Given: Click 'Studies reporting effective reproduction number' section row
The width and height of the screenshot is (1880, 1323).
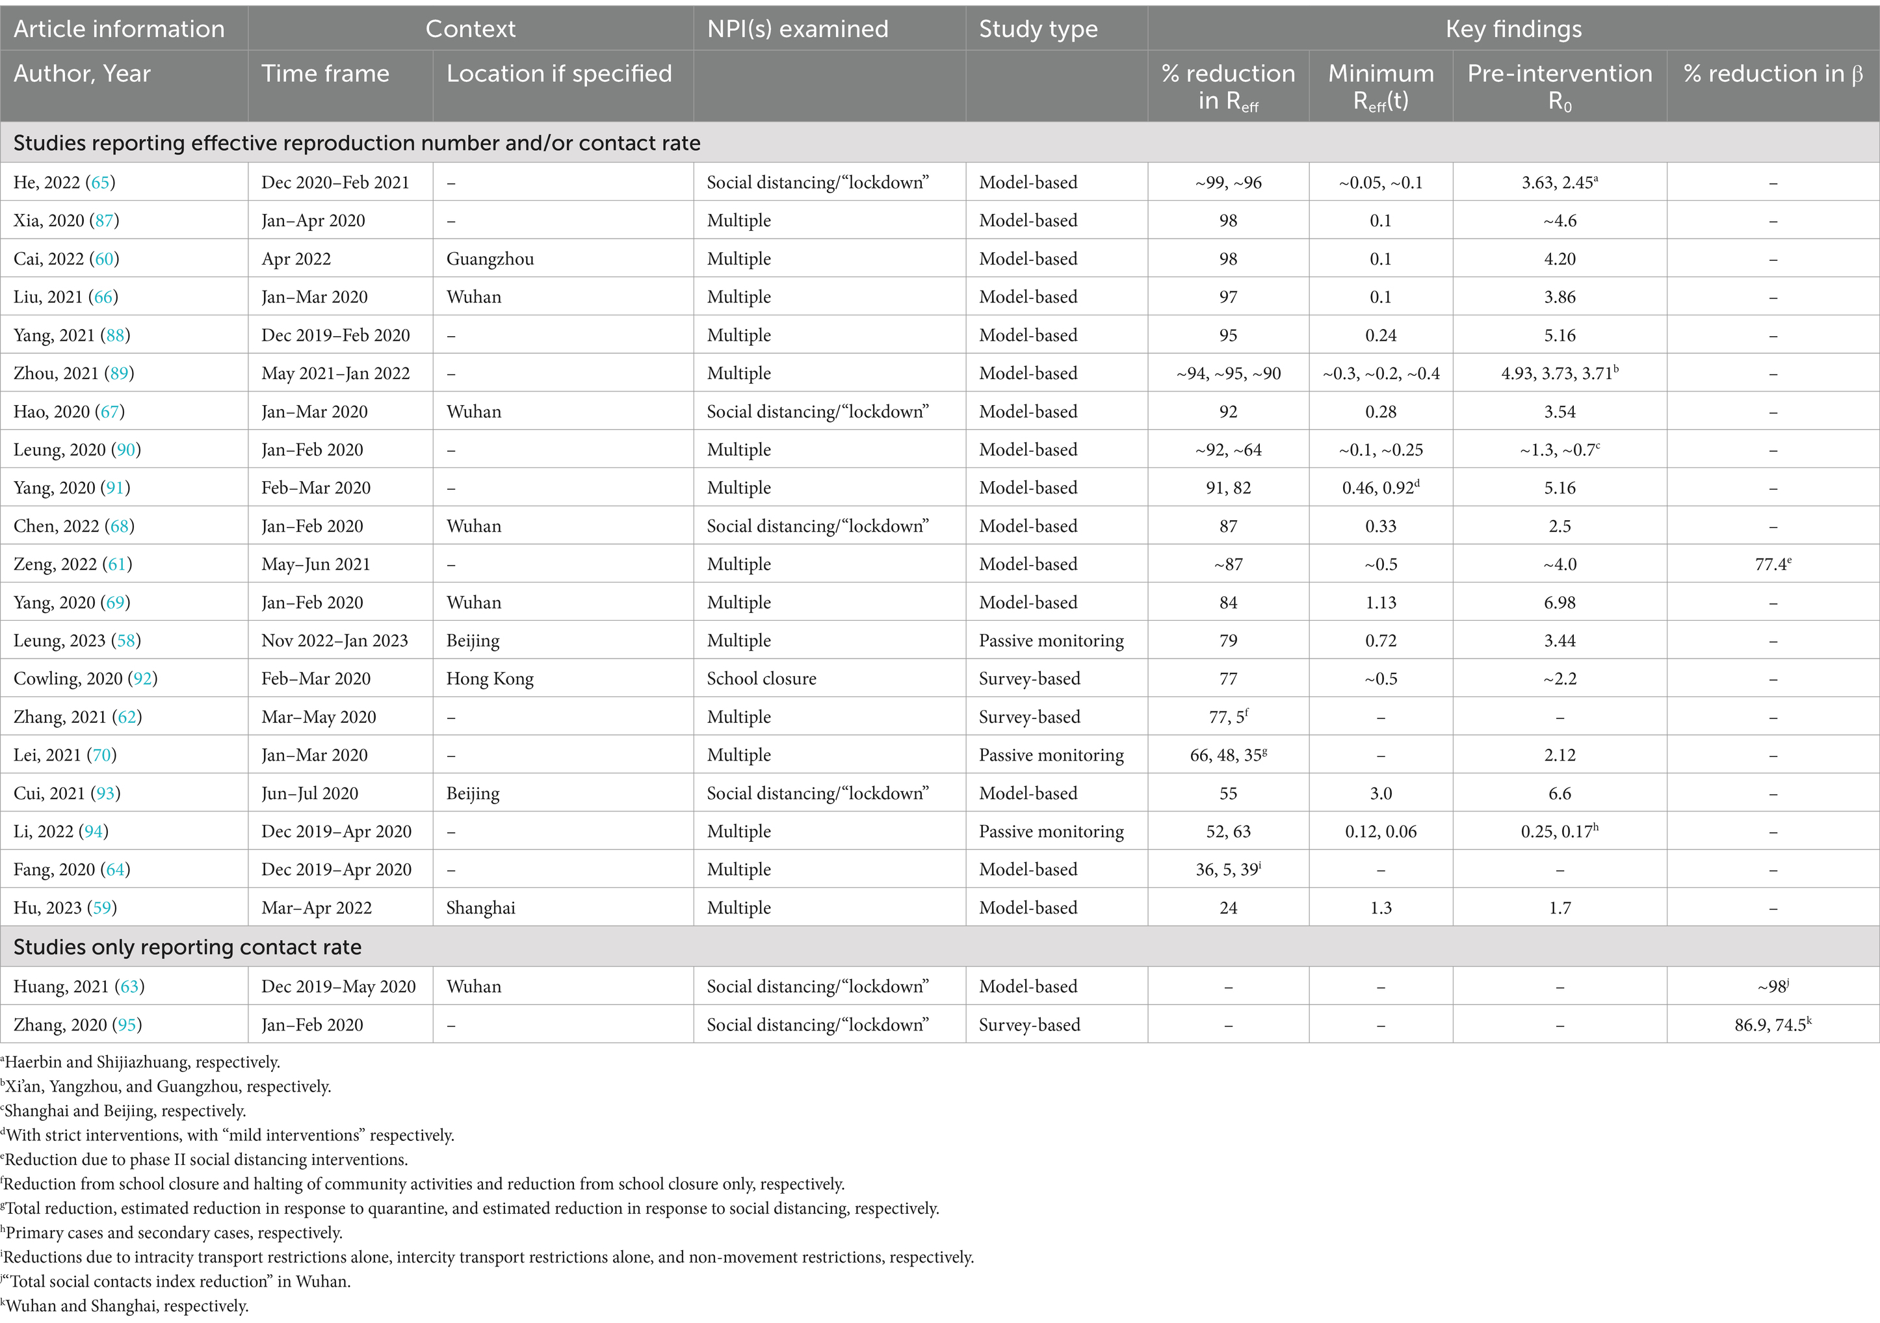Looking at the screenshot, I should tap(939, 143).
